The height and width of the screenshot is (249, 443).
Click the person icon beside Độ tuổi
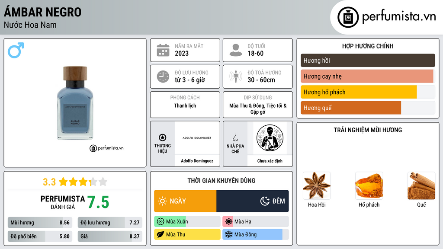click(x=236, y=50)
